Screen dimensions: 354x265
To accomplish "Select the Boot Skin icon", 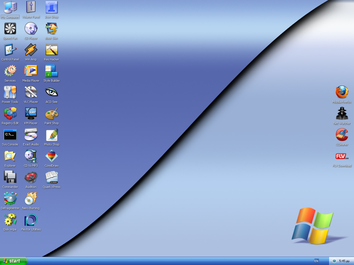I will pyautogui.click(x=52, y=28).
